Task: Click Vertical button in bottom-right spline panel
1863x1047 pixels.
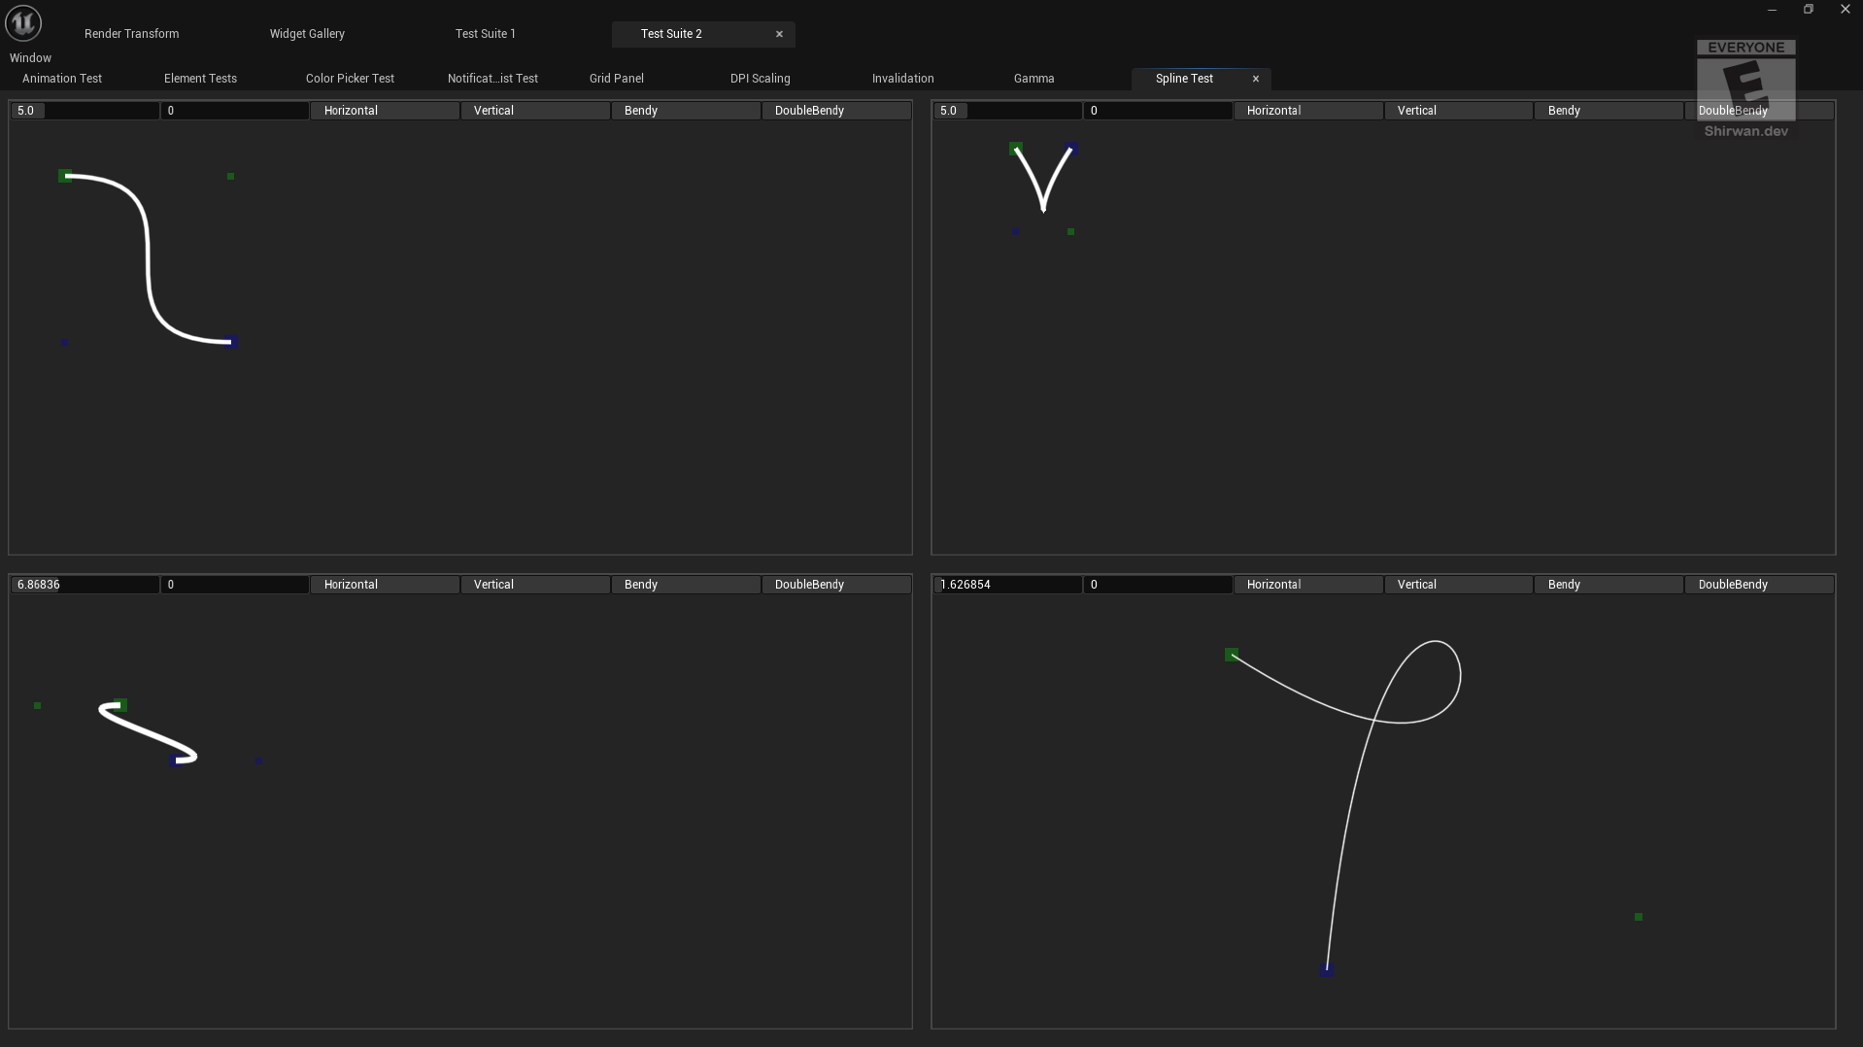Action: click(x=1459, y=585)
